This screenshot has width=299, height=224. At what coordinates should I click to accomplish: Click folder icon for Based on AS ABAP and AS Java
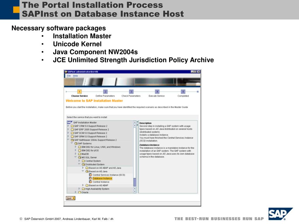point(87,168)
